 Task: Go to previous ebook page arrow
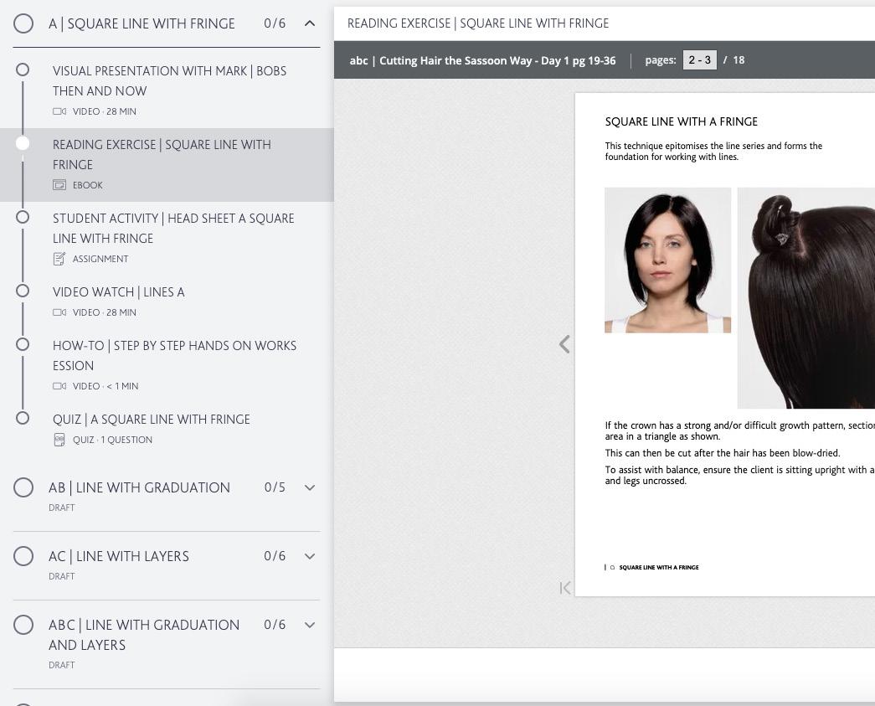pos(564,344)
